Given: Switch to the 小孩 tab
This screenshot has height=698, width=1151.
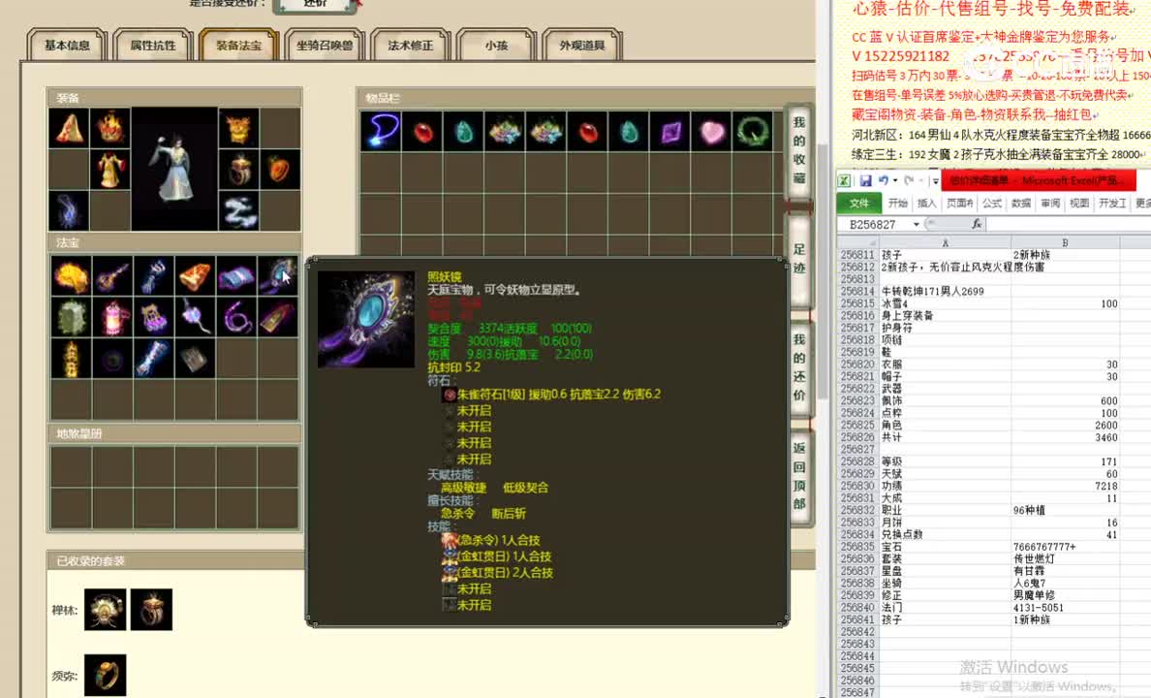Looking at the screenshot, I should [496, 46].
